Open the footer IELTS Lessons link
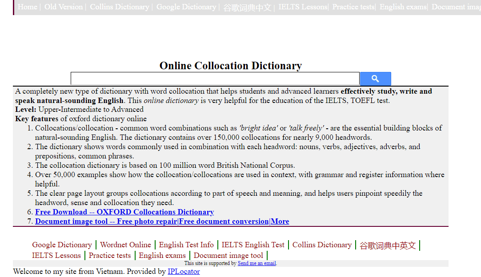 click(56, 255)
